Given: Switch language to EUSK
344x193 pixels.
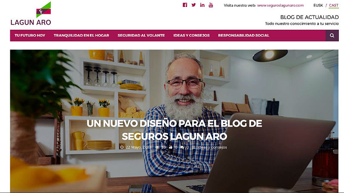Looking at the screenshot, I should tap(318, 5).
